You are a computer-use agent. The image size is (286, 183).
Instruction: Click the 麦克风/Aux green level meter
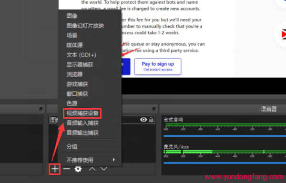coord(225,152)
